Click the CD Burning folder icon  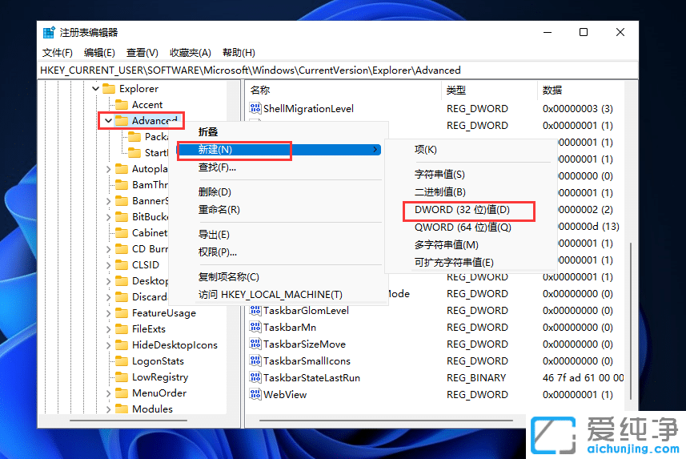pos(122,249)
